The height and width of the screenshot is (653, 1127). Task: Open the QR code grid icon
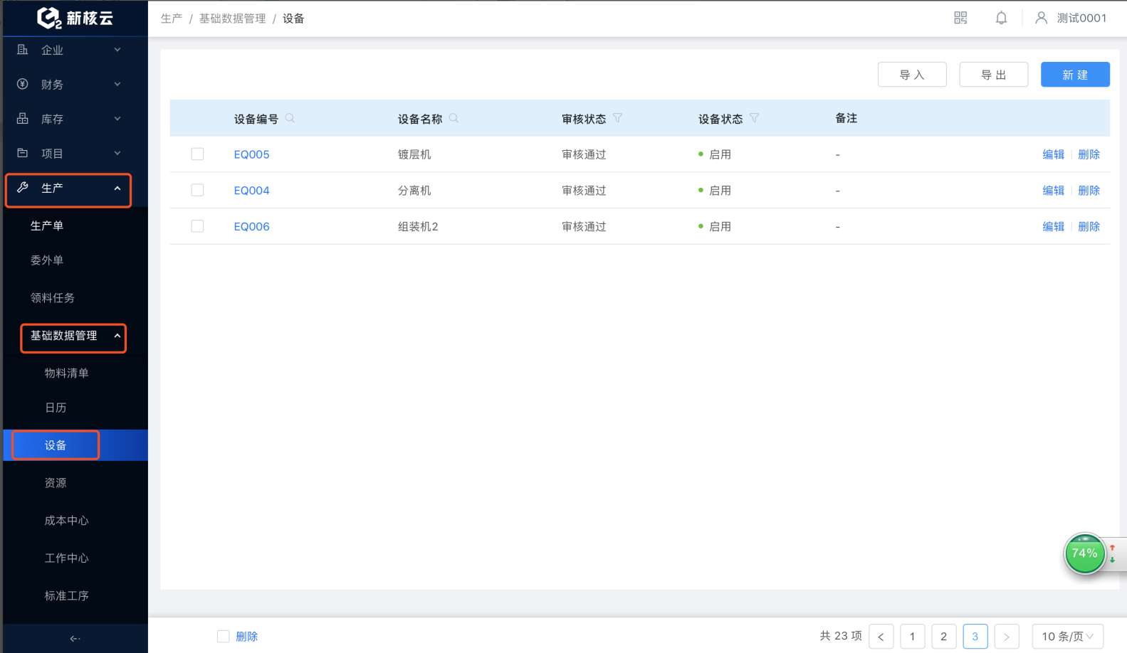960,18
